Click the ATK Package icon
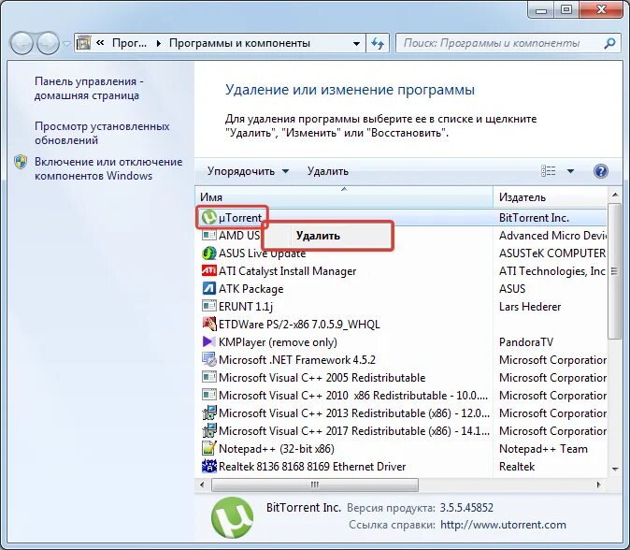Viewport: 630px width, 550px height. point(209,288)
